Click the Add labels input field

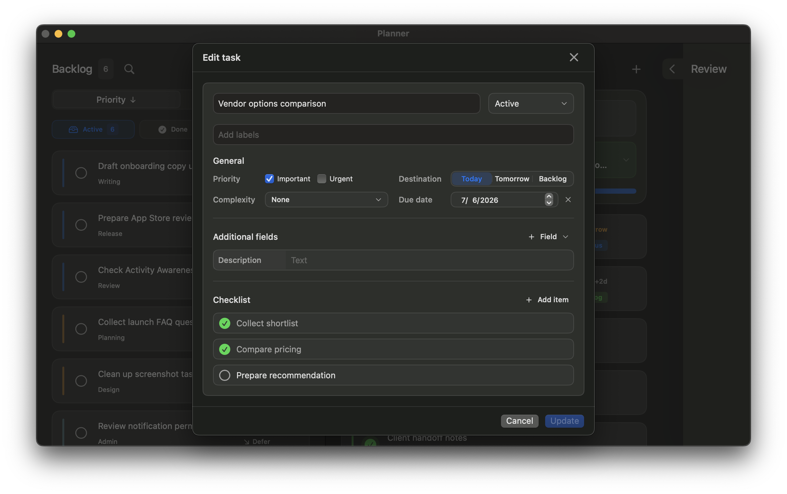(x=393, y=135)
